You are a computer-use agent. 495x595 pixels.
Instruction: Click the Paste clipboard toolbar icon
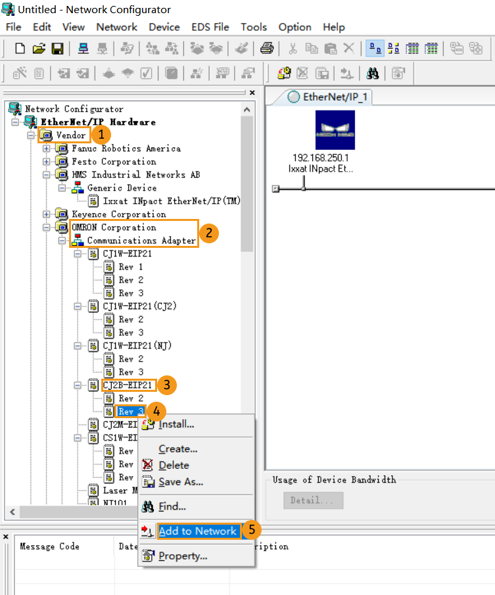(331, 49)
